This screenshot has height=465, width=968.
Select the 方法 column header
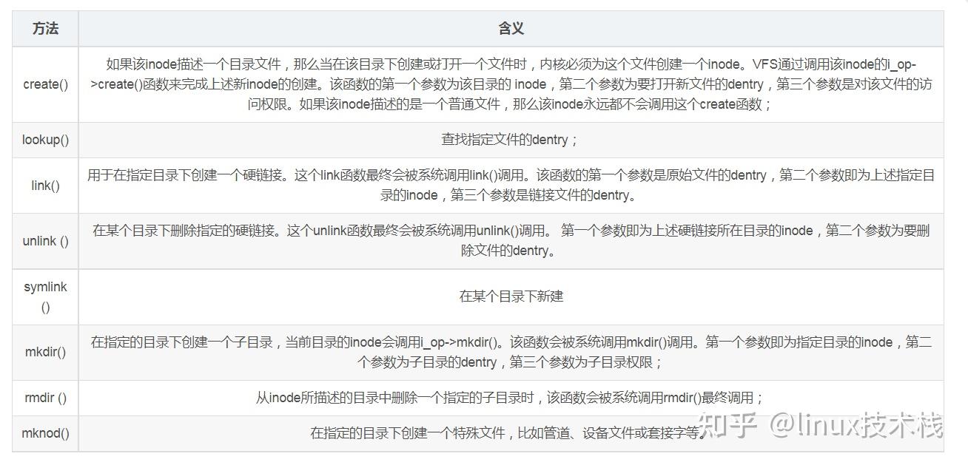(45, 29)
